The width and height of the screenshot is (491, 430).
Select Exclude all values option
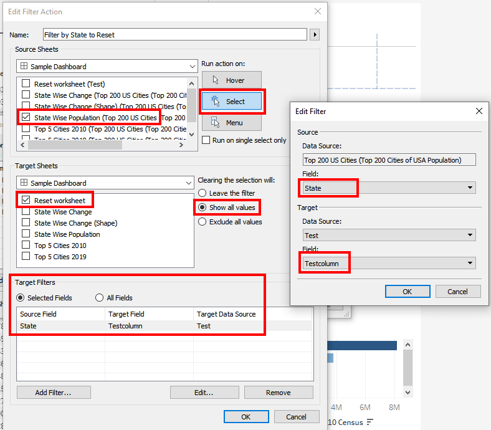point(203,222)
